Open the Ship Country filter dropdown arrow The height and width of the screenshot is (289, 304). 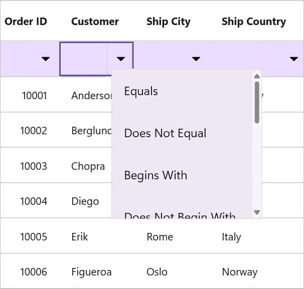(294, 59)
